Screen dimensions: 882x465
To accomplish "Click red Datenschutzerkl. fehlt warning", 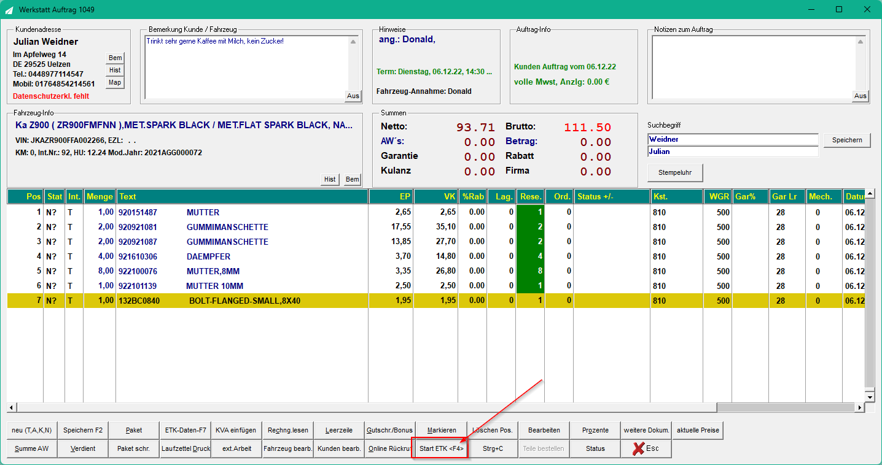I will (51, 96).
